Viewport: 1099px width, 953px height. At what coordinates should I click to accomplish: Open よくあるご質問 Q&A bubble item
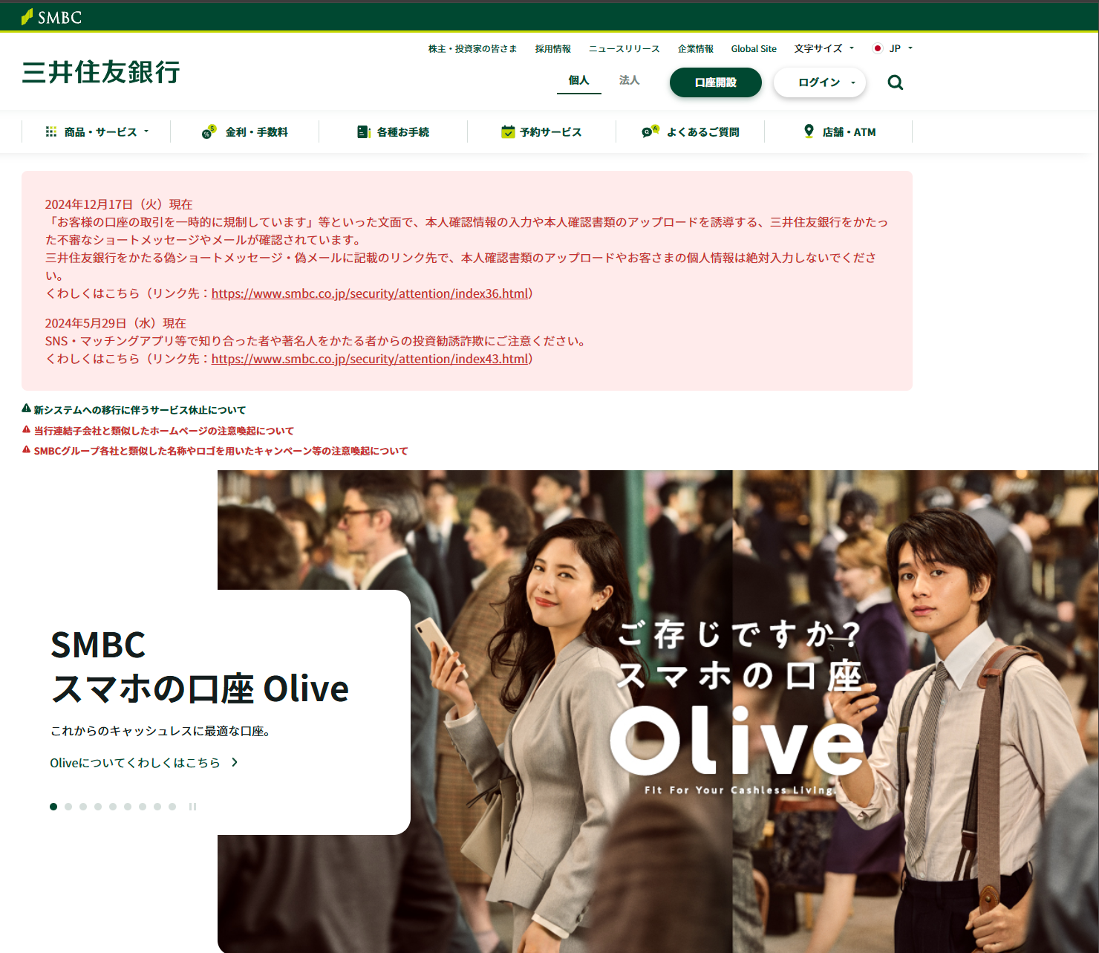pyautogui.click(x=691, y=132)
